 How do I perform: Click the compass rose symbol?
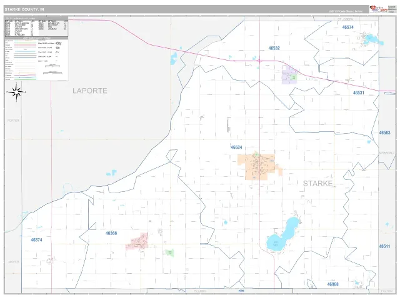click(16, 92)
